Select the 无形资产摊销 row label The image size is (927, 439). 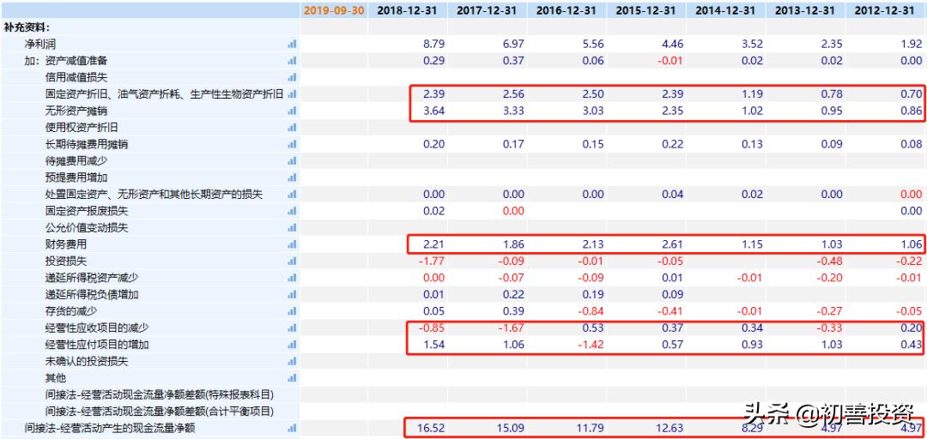[77, 111]
